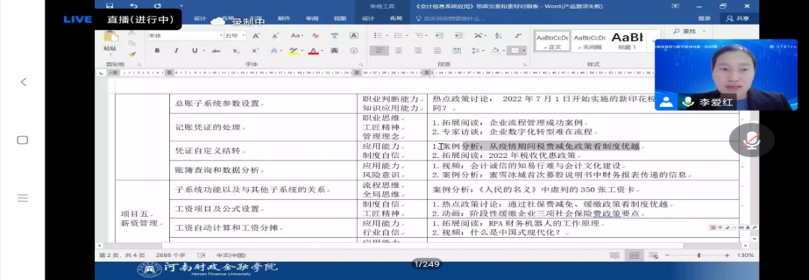Screen dimensions: 809x280
Task: Open numbered list dropdown
Action: tap(407, 36)
